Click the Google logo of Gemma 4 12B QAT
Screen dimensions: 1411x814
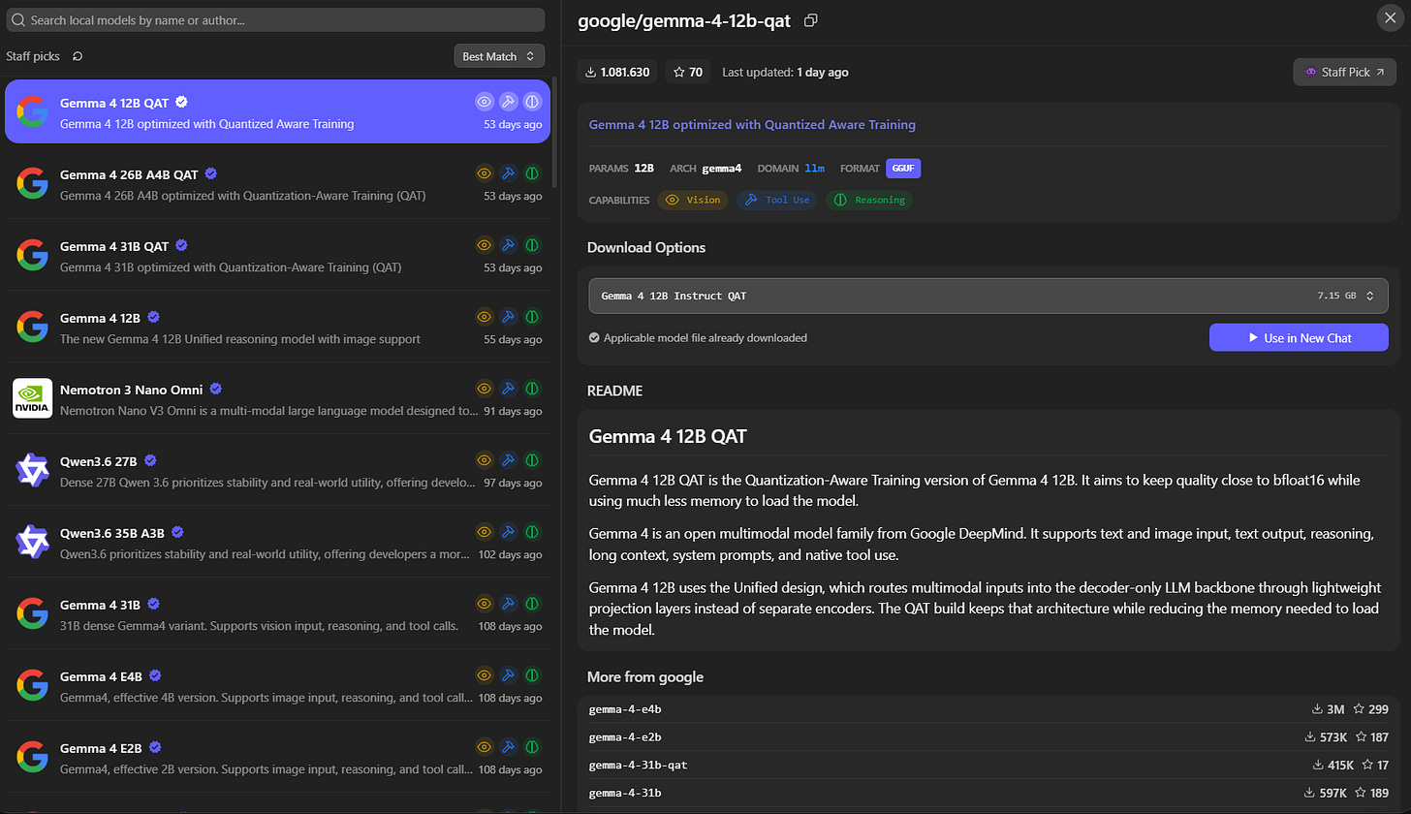pos(33,111)
